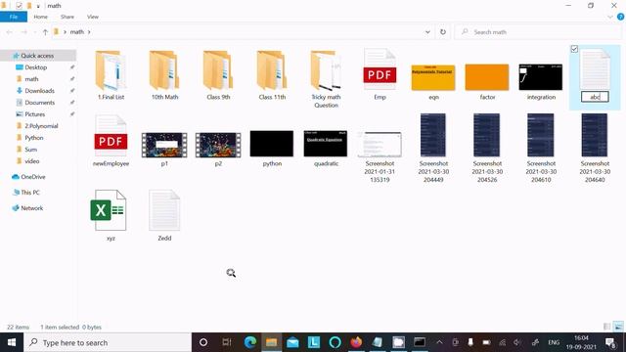
Task: Select the newEmployee PDF file
Action: 111,141
